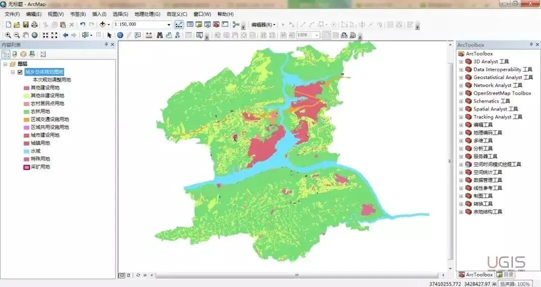Create a new map document

pos(9,24)
